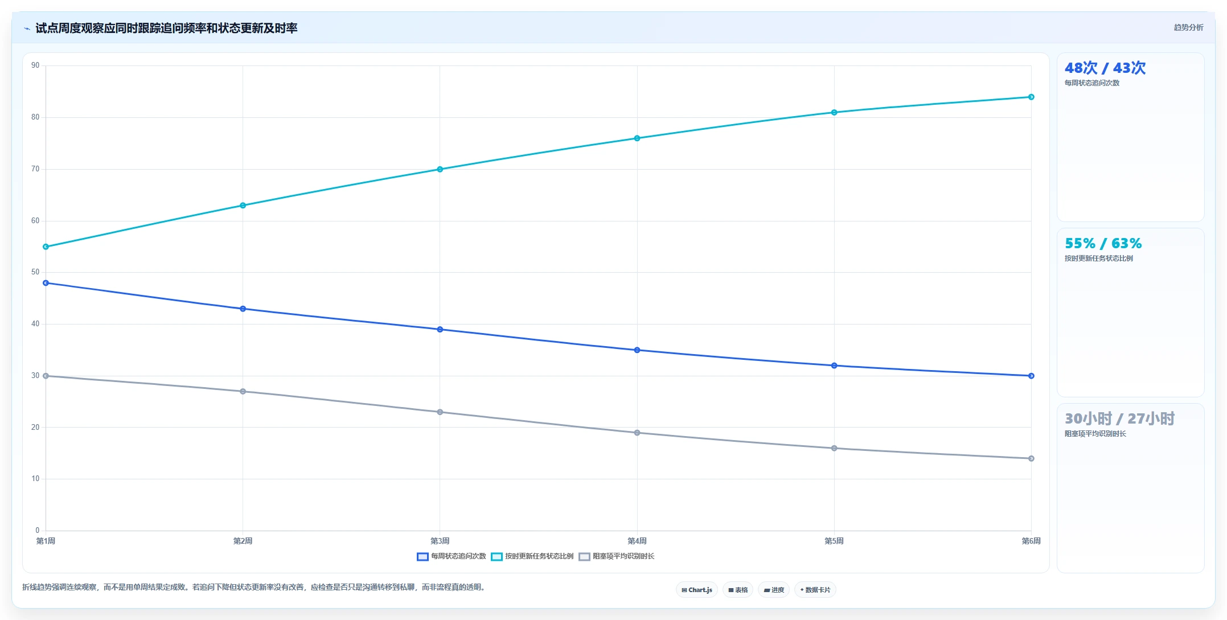Click the gray 识别时长 point at 第3周

pos(440,412)
